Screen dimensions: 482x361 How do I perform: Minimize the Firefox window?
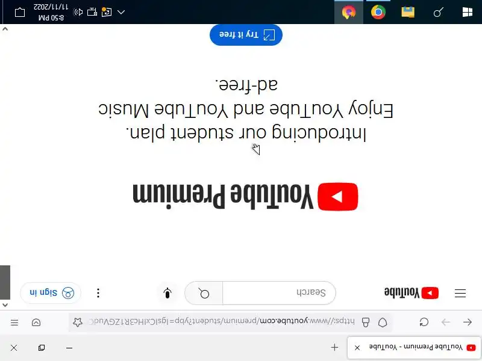pyautogui.click(x=69, y=348)
